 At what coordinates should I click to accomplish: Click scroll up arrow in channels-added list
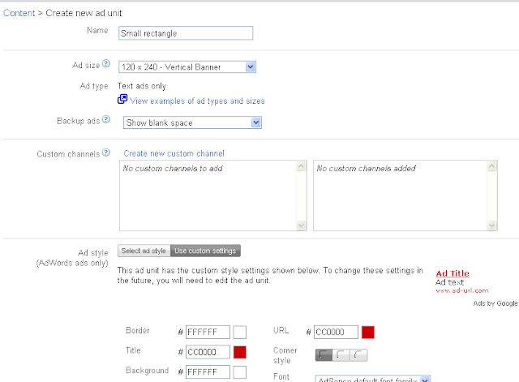coord(492,165)
